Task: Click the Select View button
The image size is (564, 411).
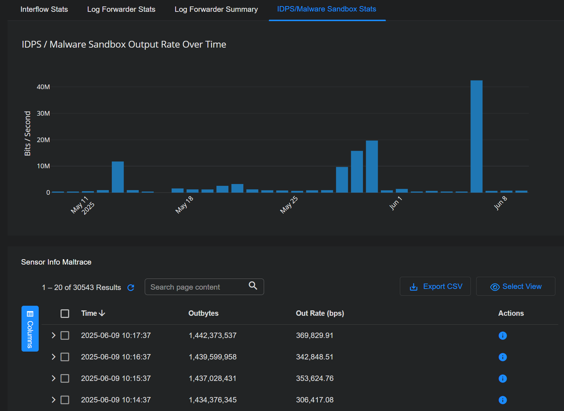Action: pos(515,286)
